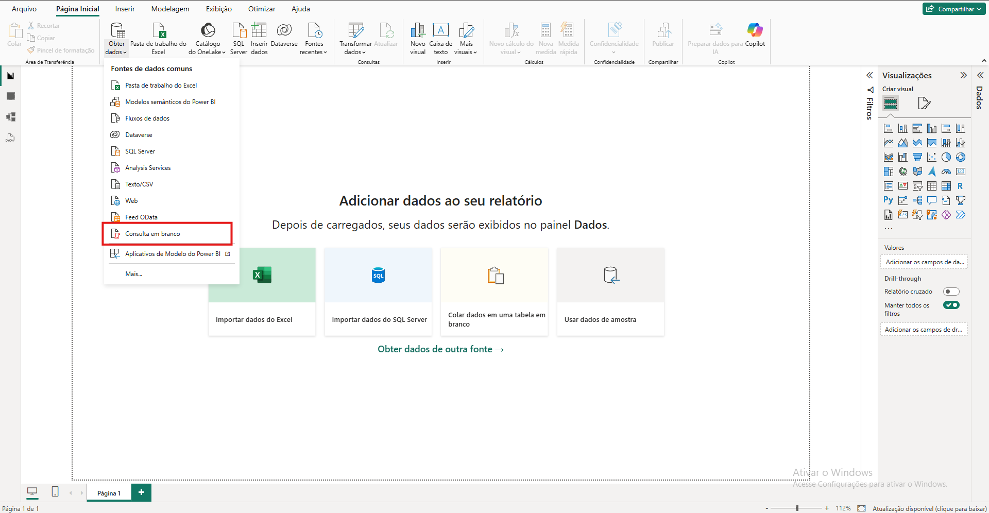Select the gauge visual
This screenshot has width=989, height=513.
click(x=946, y=172)
